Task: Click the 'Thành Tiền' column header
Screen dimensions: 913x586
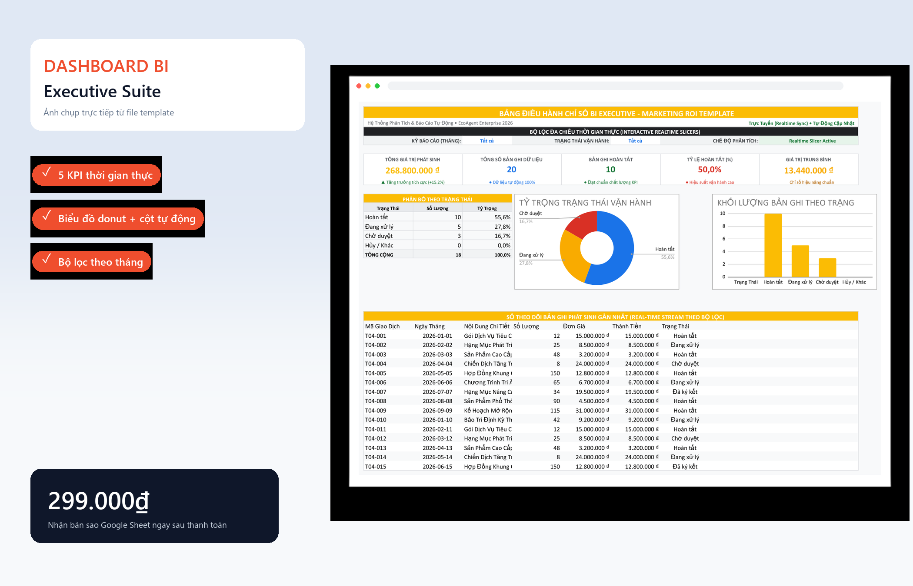Action: click(x=626, y=326)
